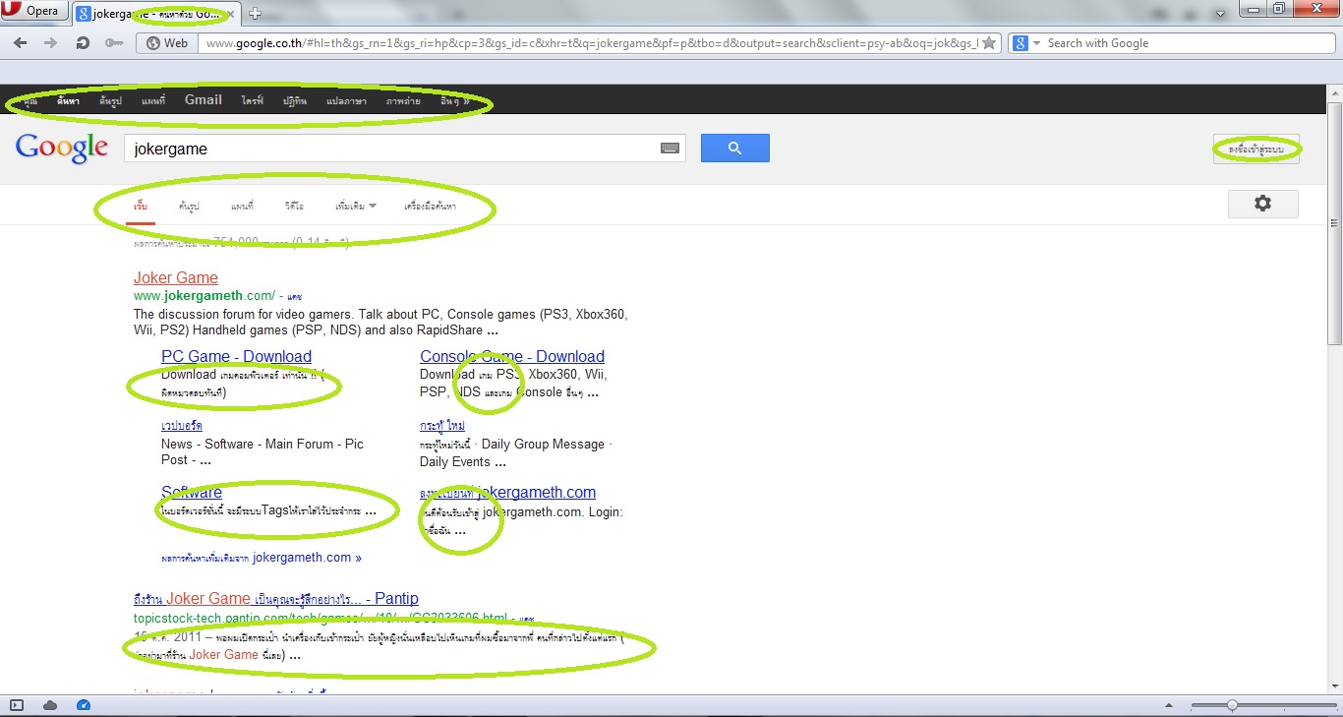Open Console Game - Download sitelink
This screenshot has width=1343, height=717.
(512, 357)
